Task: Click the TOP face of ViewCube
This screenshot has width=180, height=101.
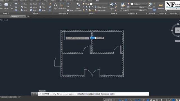Action: 178,30
